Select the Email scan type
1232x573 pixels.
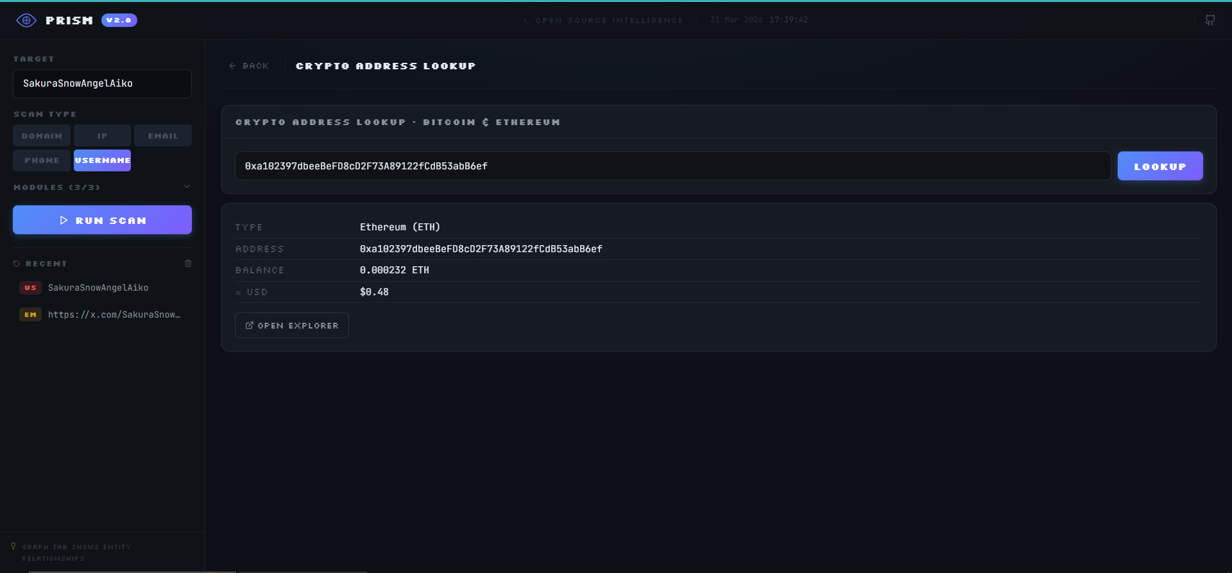point(163,135)
